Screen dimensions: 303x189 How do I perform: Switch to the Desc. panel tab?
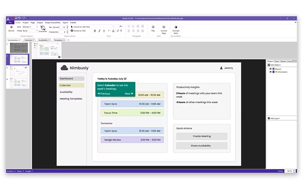coord(277,61)
